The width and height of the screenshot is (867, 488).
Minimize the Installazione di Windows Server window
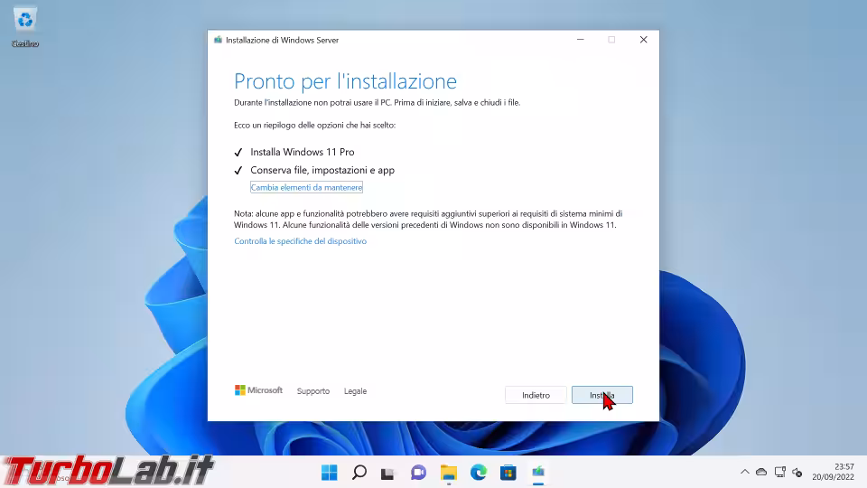pyautogui.click(x=580, y=40)
